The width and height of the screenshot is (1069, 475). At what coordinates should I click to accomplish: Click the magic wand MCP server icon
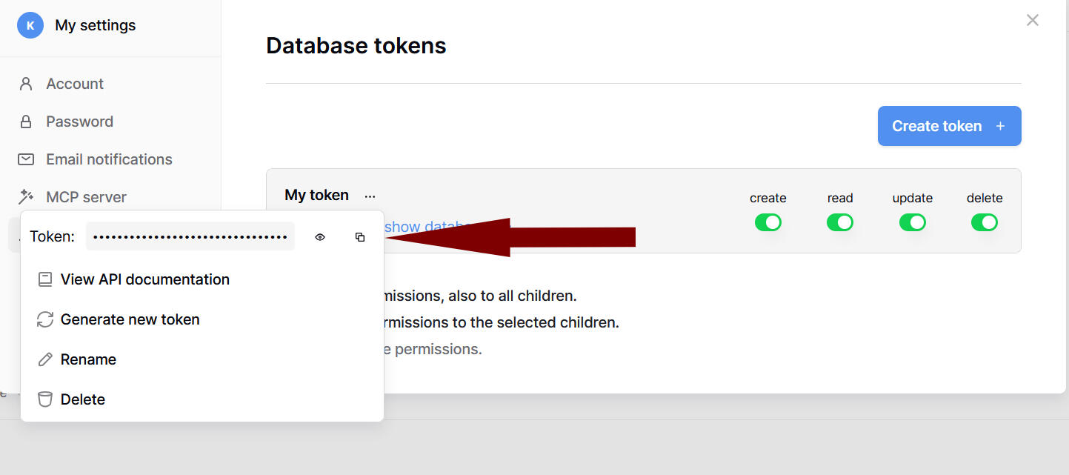[x=26, y=197]
